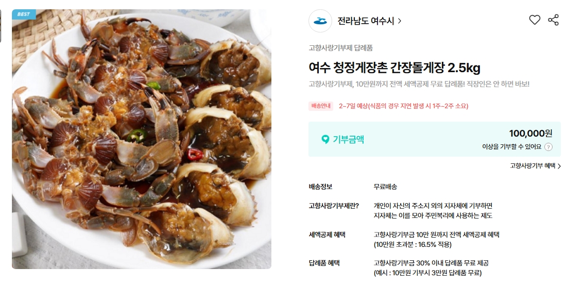Click the 고향사랑기부제란? row label

334,206
